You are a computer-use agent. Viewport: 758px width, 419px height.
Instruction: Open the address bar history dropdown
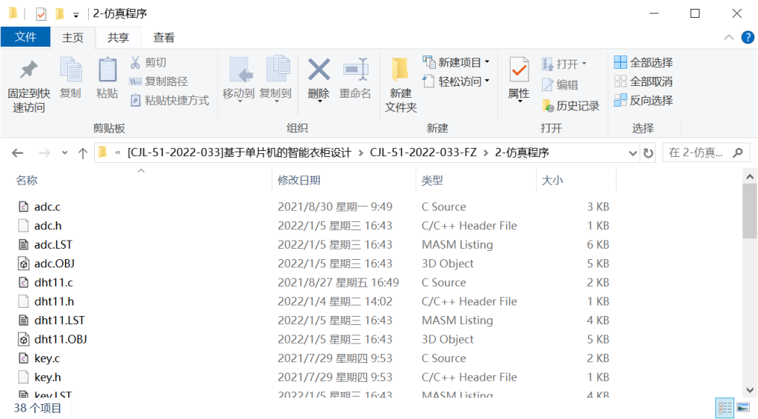(x=632, y=153)
